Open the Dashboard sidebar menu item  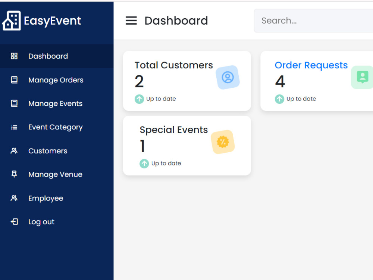click(x=57, y=56)
